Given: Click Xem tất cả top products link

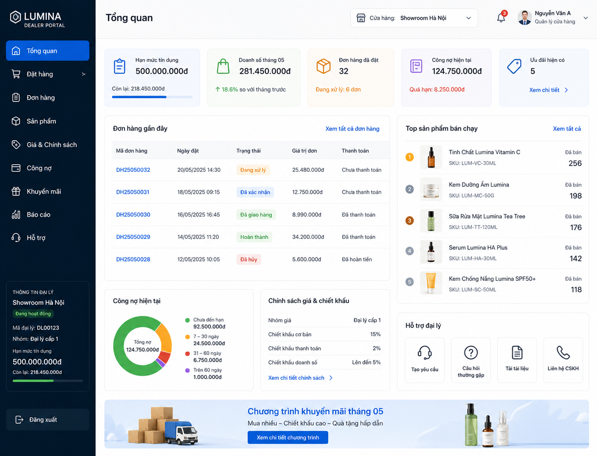Looking at the screenshot, I should click(567, 129).
